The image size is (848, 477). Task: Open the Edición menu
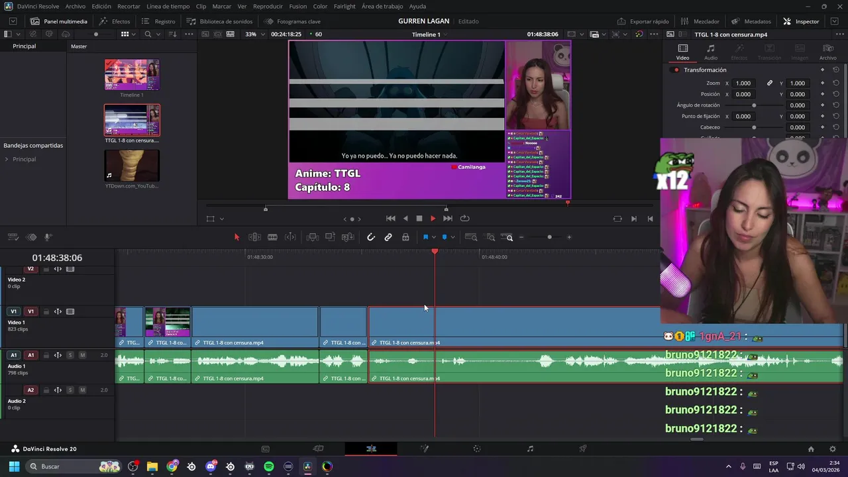click(x=101, y=6)
